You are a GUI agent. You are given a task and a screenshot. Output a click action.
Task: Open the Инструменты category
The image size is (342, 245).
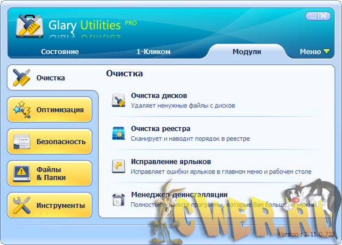(49, 205)
